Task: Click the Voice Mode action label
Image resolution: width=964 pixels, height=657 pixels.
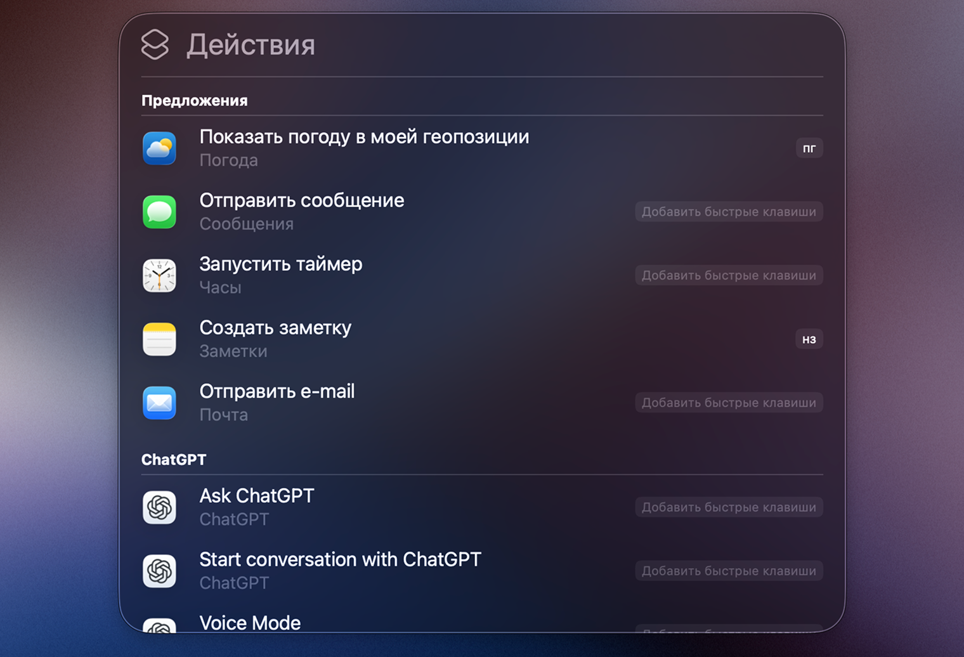Action: (250, 623)
